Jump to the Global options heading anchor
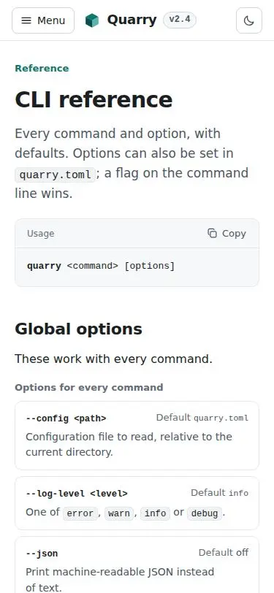Image resolution: width=274 pixels, height=593 pixels. coord(78,329)
